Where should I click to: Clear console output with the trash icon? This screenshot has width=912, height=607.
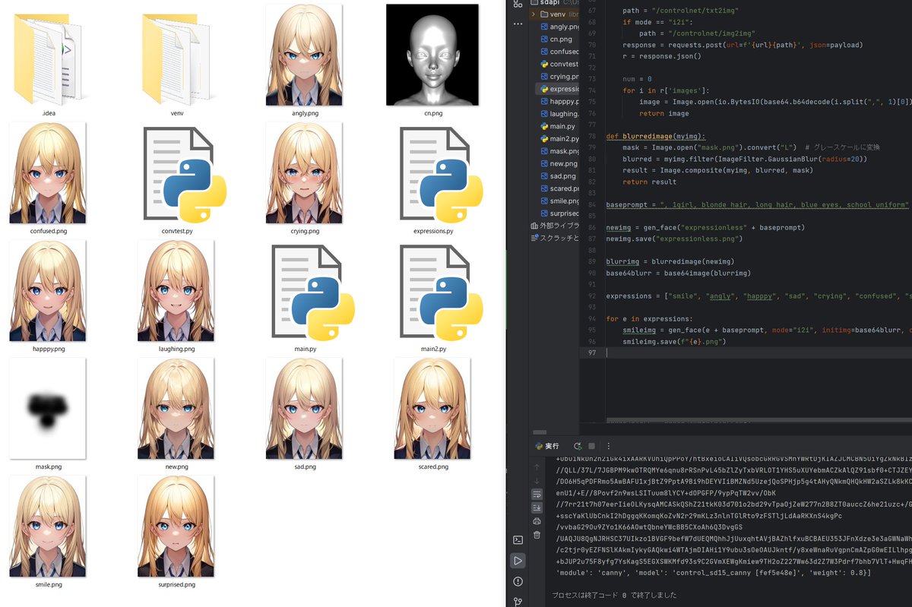click(x=537, y=535)
